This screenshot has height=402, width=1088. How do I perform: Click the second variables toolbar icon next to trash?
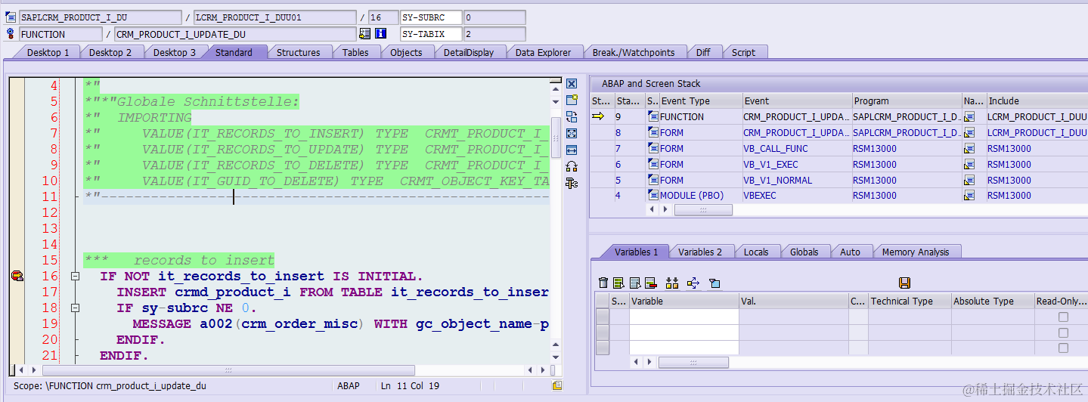tap(619, 283)
